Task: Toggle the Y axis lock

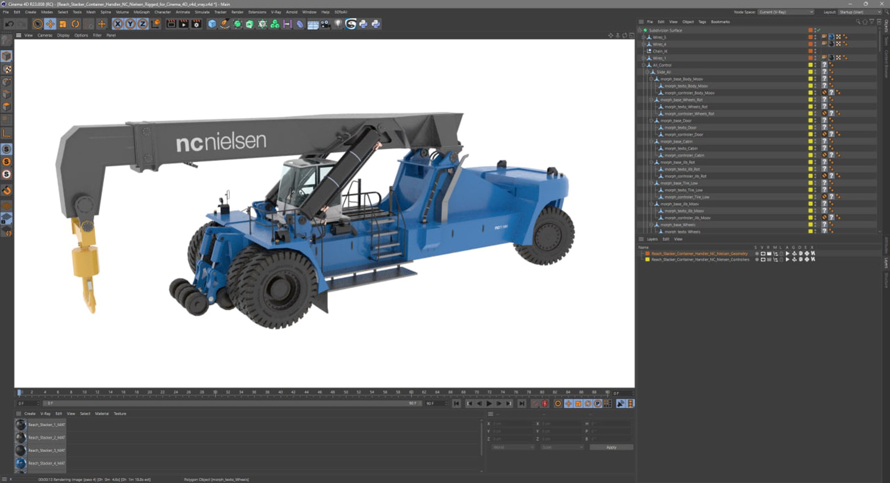Action: point(130,24)
